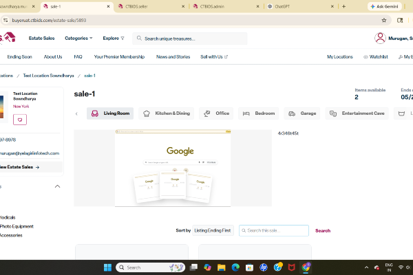
Task: Show hidden system tray icons
Action: coord(366,267)
